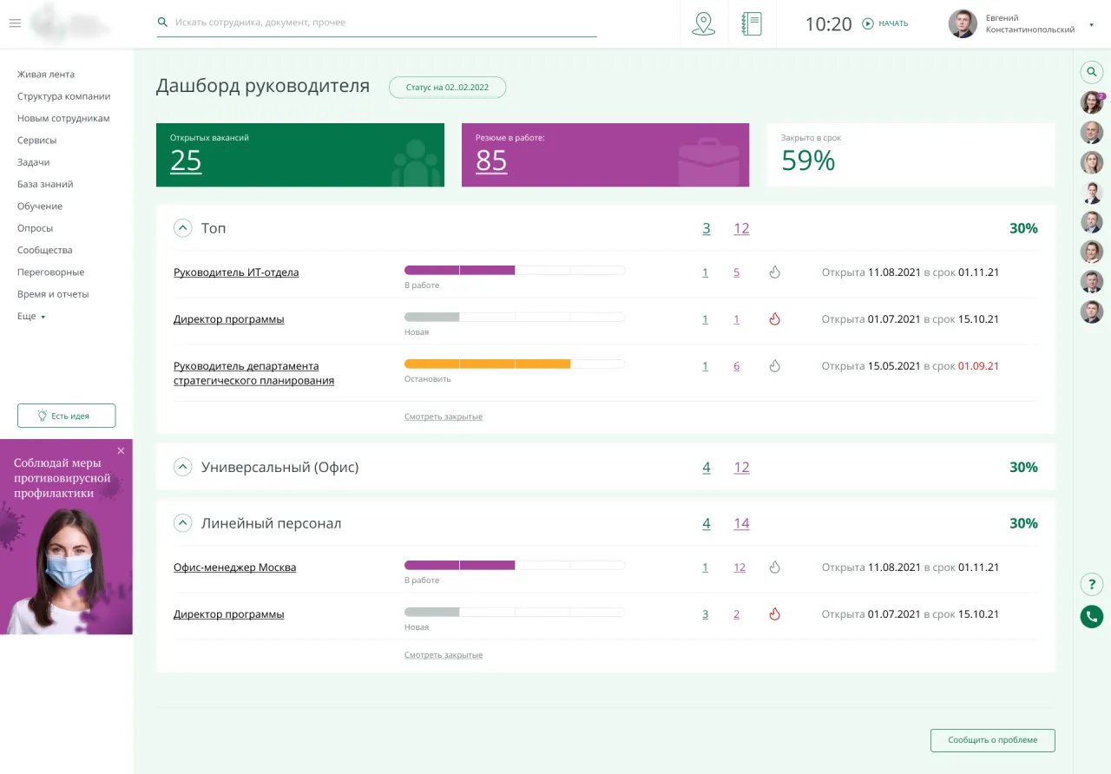Click the magnifier icon in the search bar
The height and width of the screenshot is (774, 1111).
pos(163,23)
